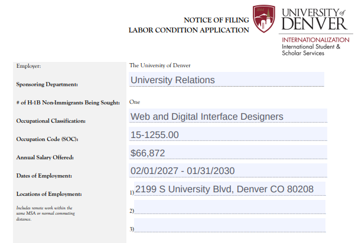The image size is (355, 243).
Task: Click the 'NOTICE OF FILING' title
Action: point(216,20)
